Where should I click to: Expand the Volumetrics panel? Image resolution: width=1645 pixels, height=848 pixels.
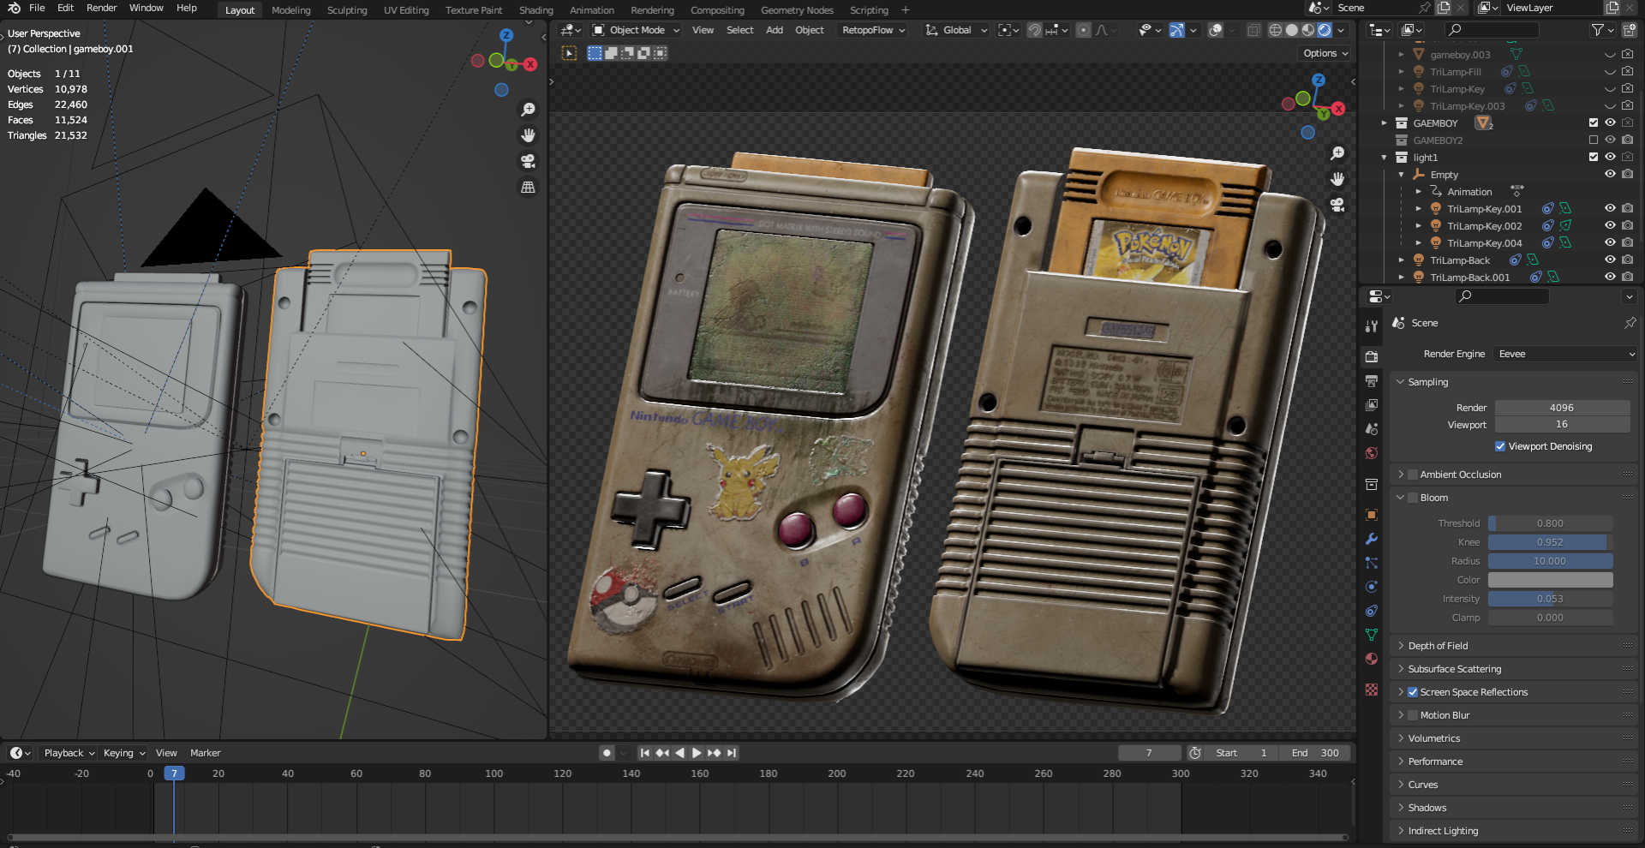click(1401, 738)
